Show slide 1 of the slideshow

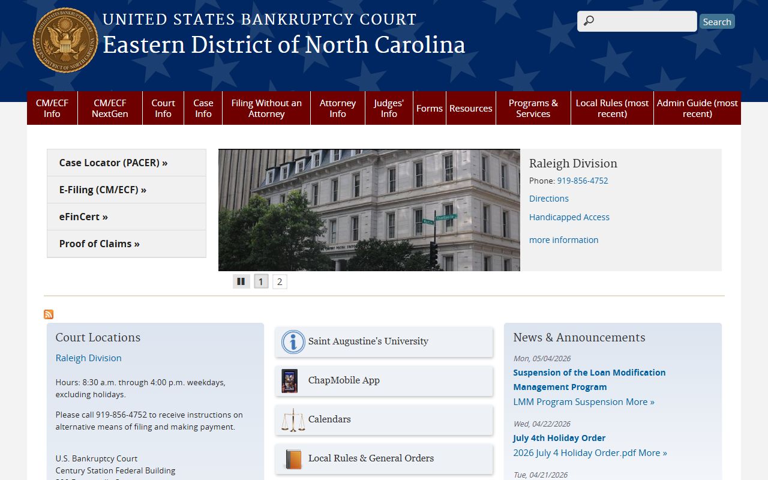pos(261,281)
